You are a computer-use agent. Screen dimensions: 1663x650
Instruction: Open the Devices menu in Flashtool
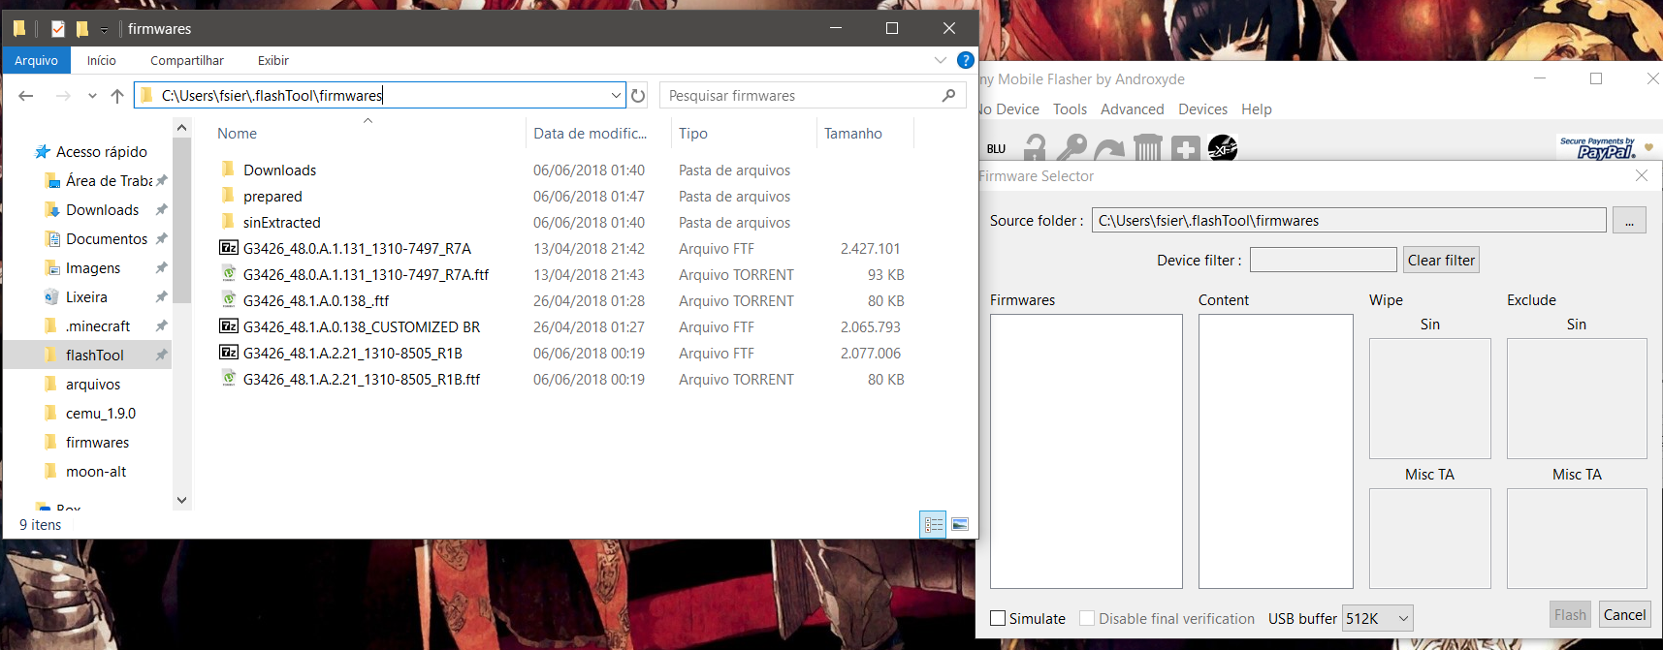pyautogui.click(x=1202, y=109)
